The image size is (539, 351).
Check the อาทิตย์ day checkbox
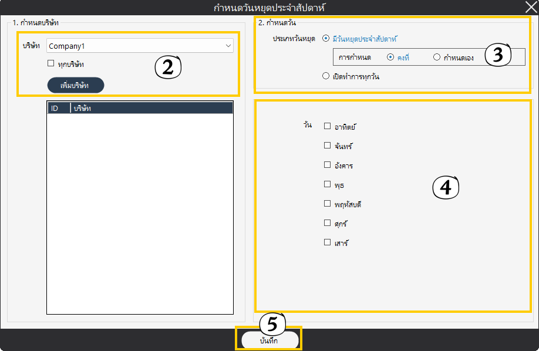[328, 126]
